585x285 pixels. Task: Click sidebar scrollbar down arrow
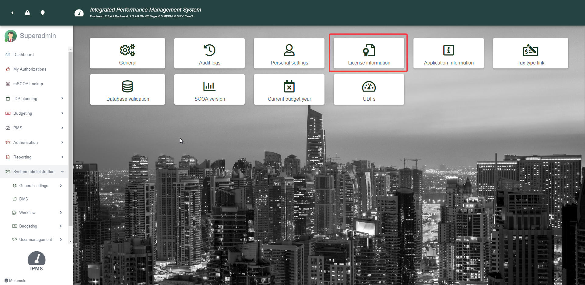pyautogui.click(x=70, y=242)
